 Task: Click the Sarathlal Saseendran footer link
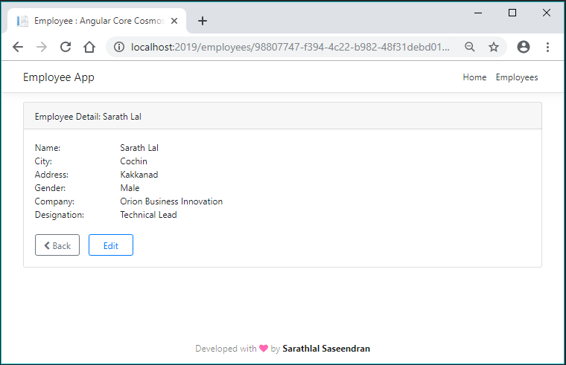[x=326, y=349]
